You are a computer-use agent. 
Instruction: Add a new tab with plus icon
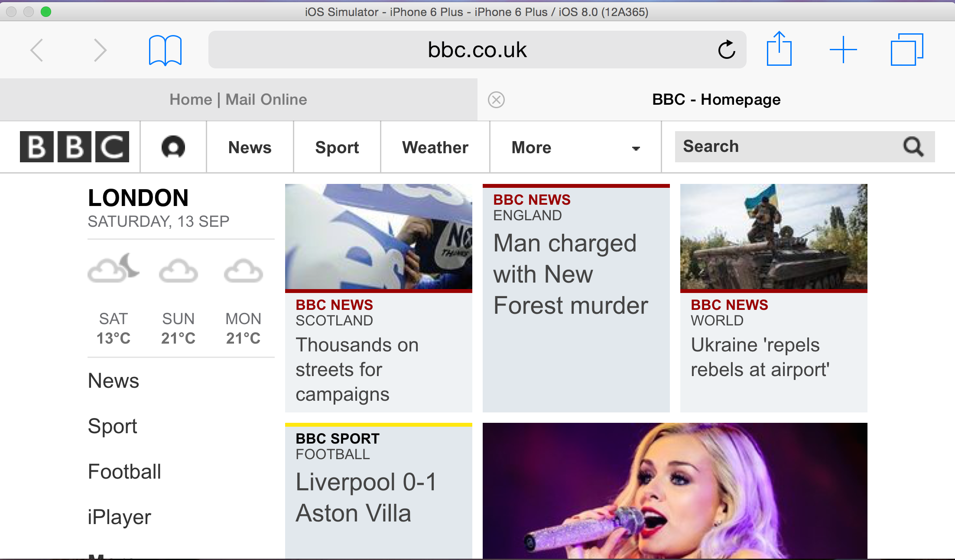843,50
